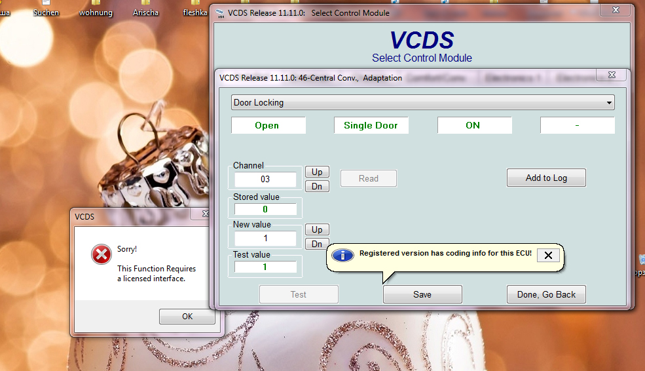
Task: Save the adaptation value
Action: point(422,294)
